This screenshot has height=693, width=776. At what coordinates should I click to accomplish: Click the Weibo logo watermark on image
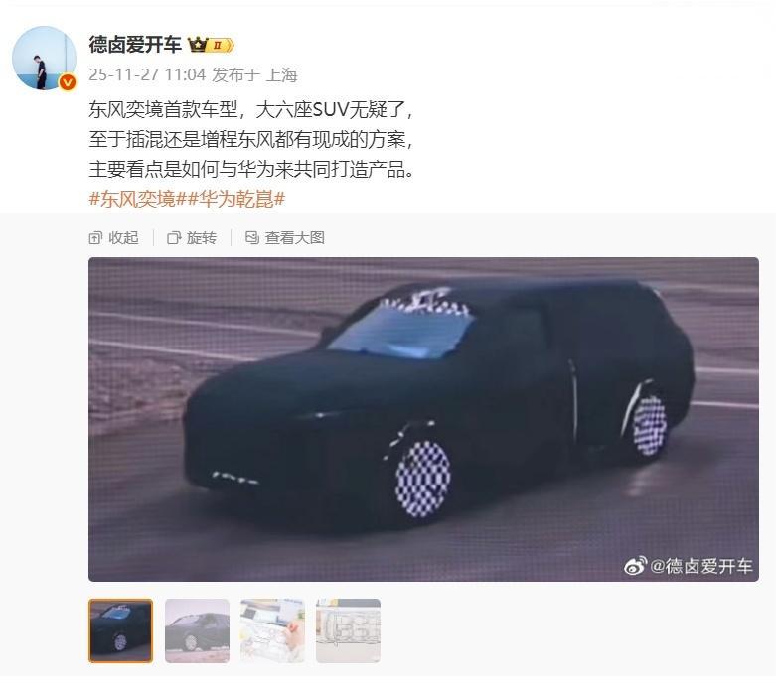(x=636, y=565)
